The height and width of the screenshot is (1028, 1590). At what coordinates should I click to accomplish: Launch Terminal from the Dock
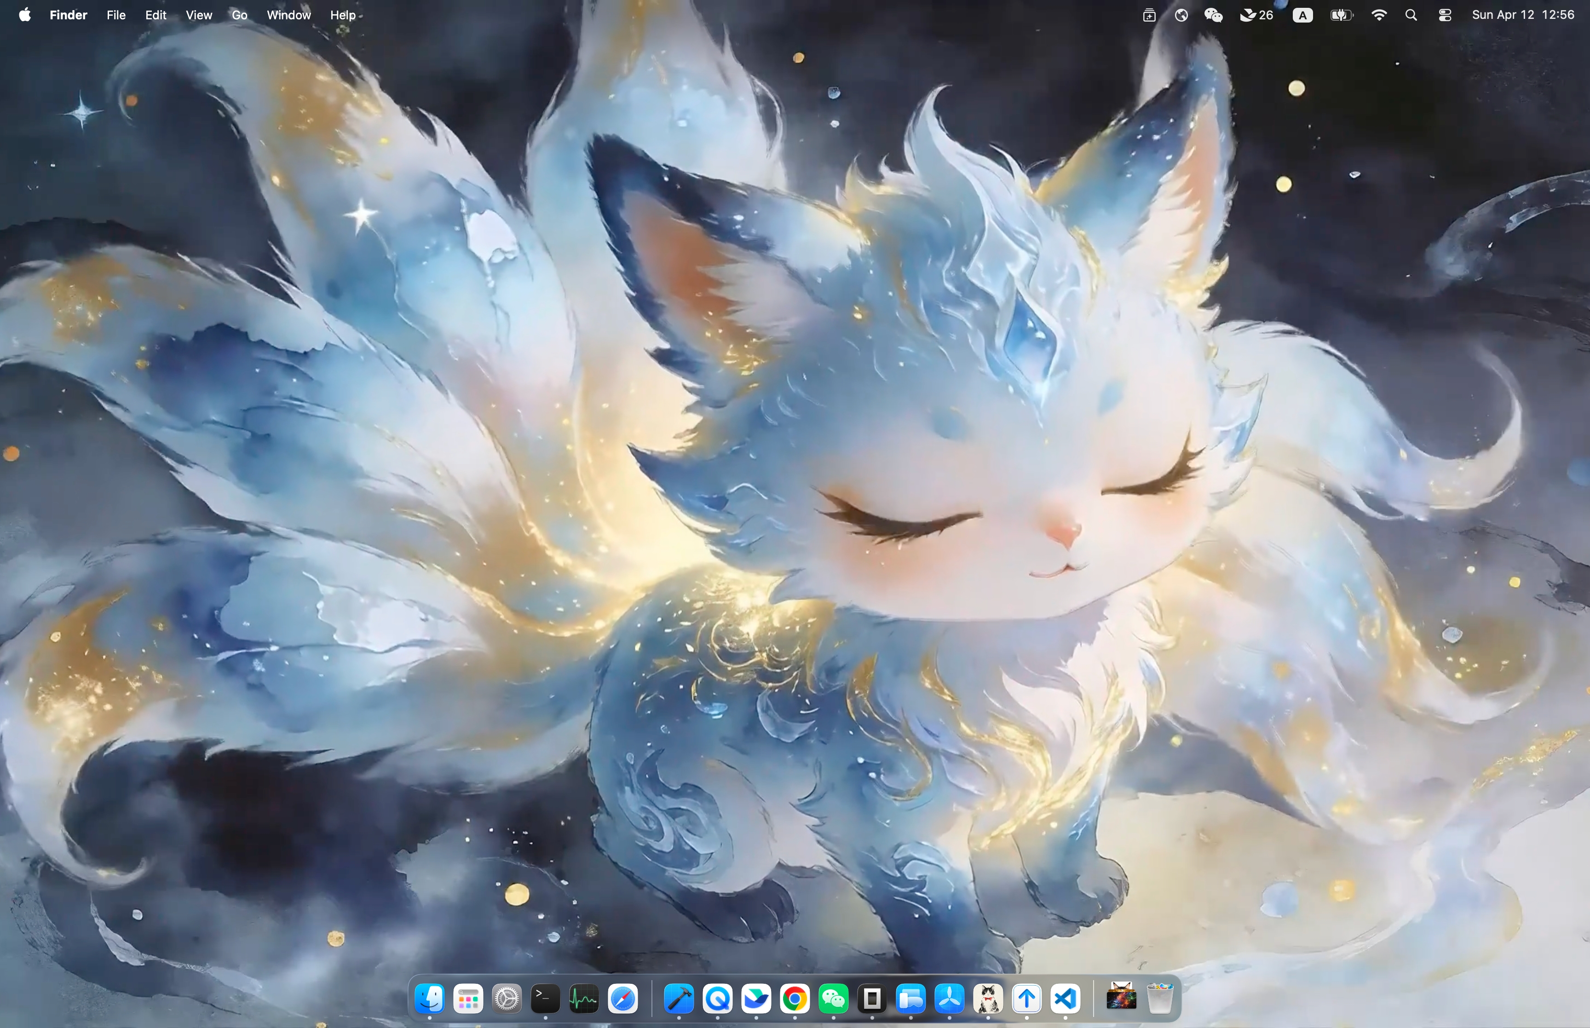pyautogui.click(x=545, y=999)
